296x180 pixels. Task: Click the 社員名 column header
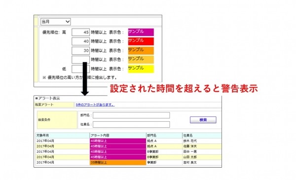[x=202, y=136]
